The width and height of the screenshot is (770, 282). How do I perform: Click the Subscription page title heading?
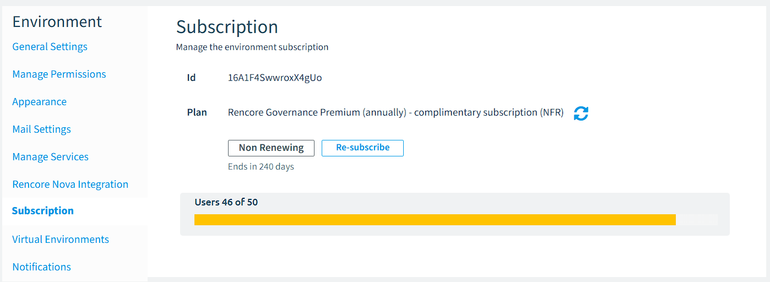[227, 27]
